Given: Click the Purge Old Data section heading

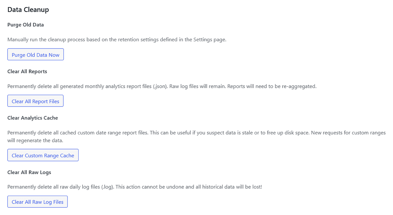Looking at the screenshot, I should tap(25, 25).
